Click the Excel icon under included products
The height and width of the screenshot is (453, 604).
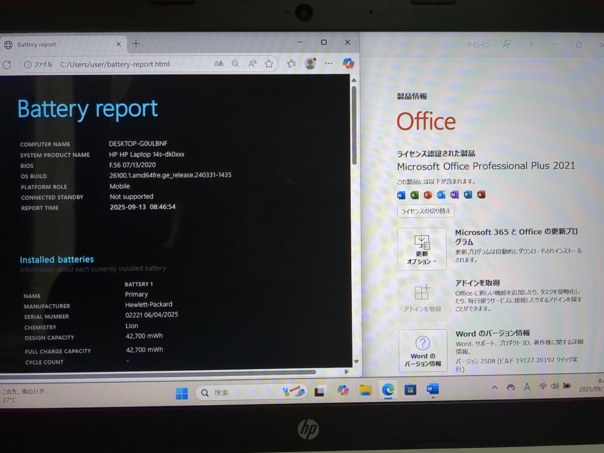pyautogui.click(x=414, y=195)
